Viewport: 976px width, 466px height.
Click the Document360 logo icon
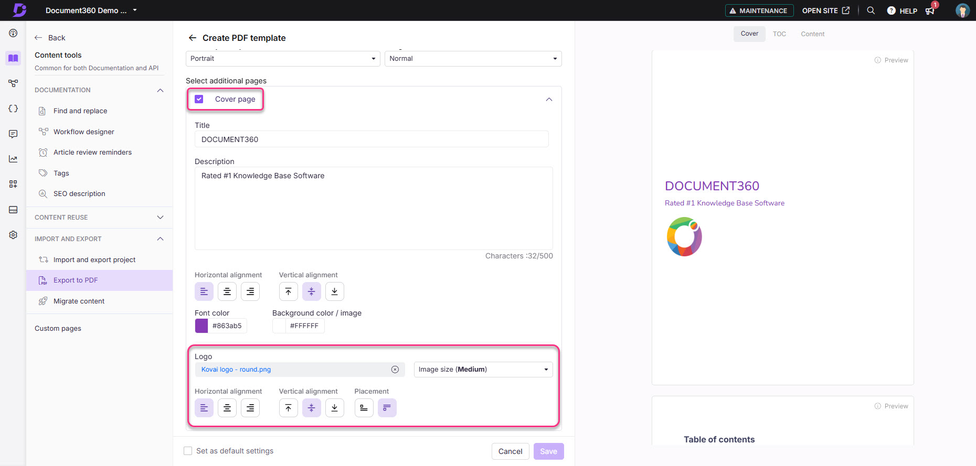coord(19,10)
